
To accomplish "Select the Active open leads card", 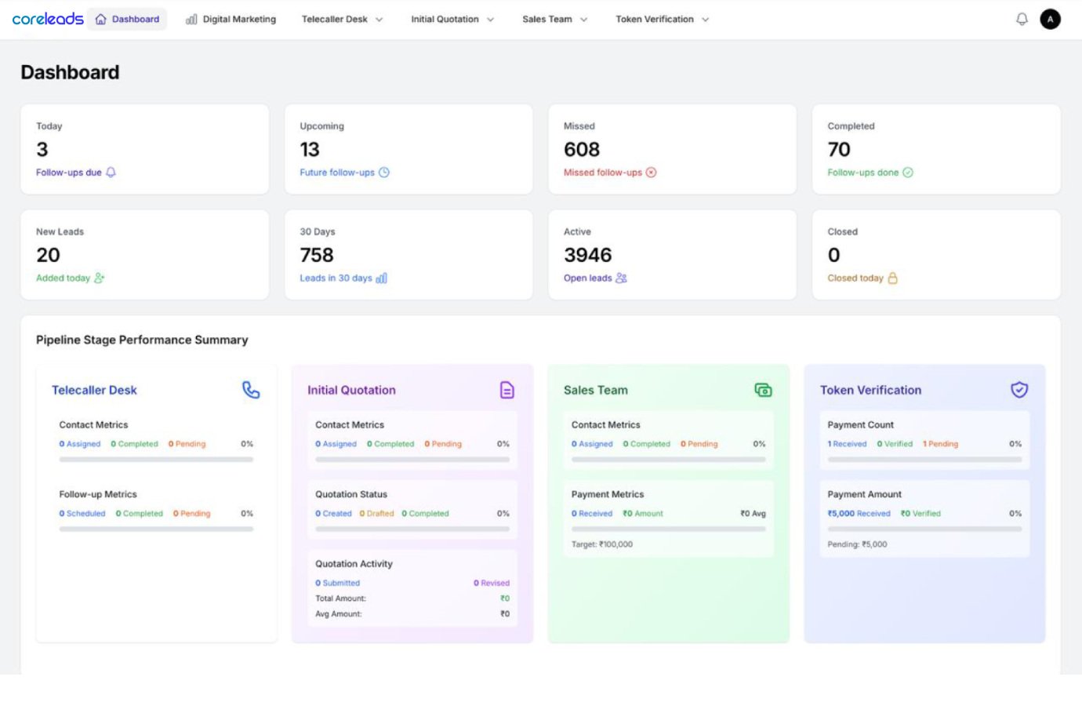I will coord(672,254).
